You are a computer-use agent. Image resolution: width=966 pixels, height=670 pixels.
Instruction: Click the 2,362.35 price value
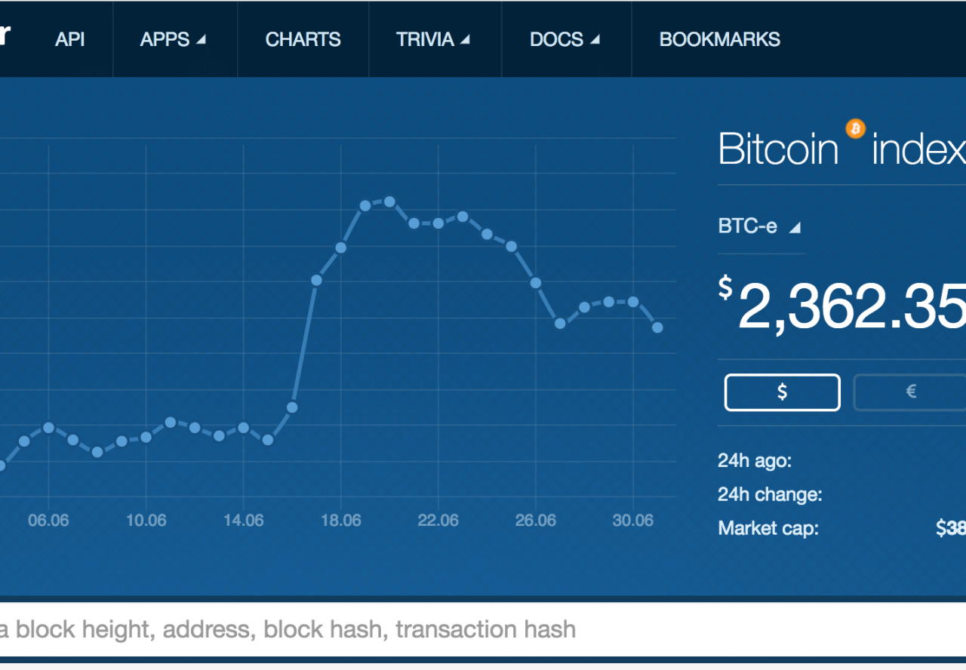click(851, 307)
